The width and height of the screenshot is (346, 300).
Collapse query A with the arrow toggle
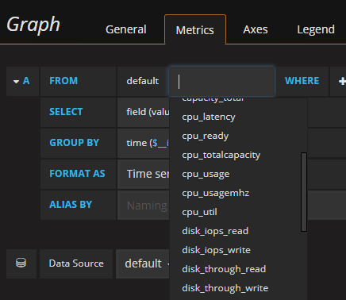click(16, 82)
